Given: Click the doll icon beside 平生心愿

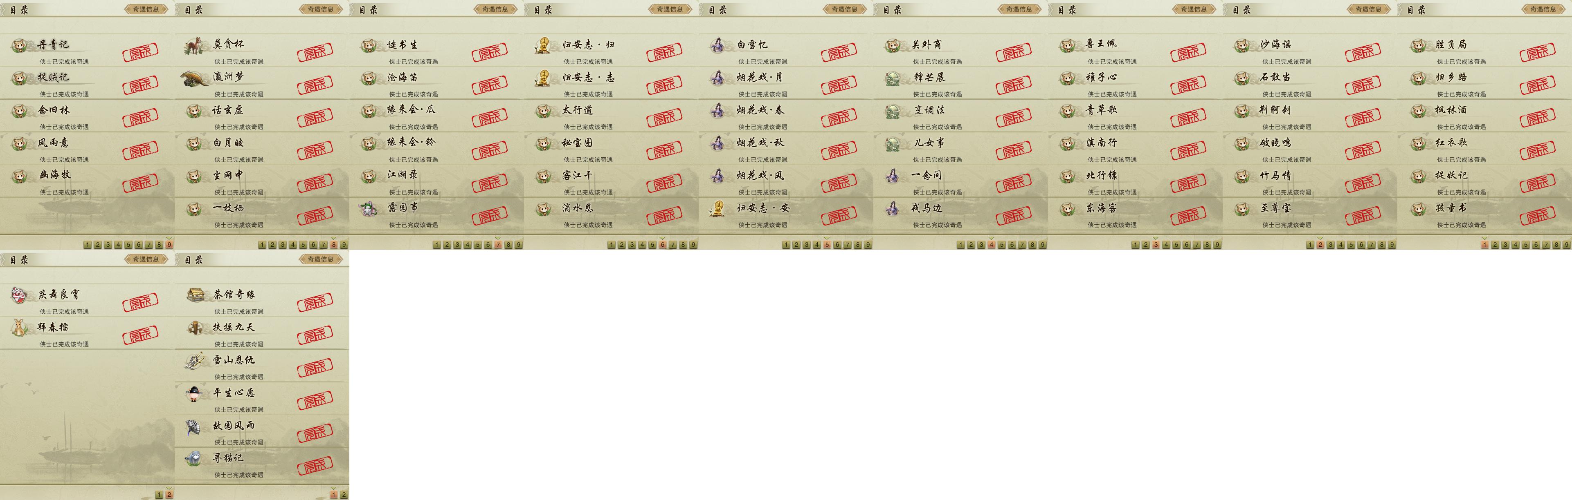Looking at the screenshot, I should pos(194,393).
